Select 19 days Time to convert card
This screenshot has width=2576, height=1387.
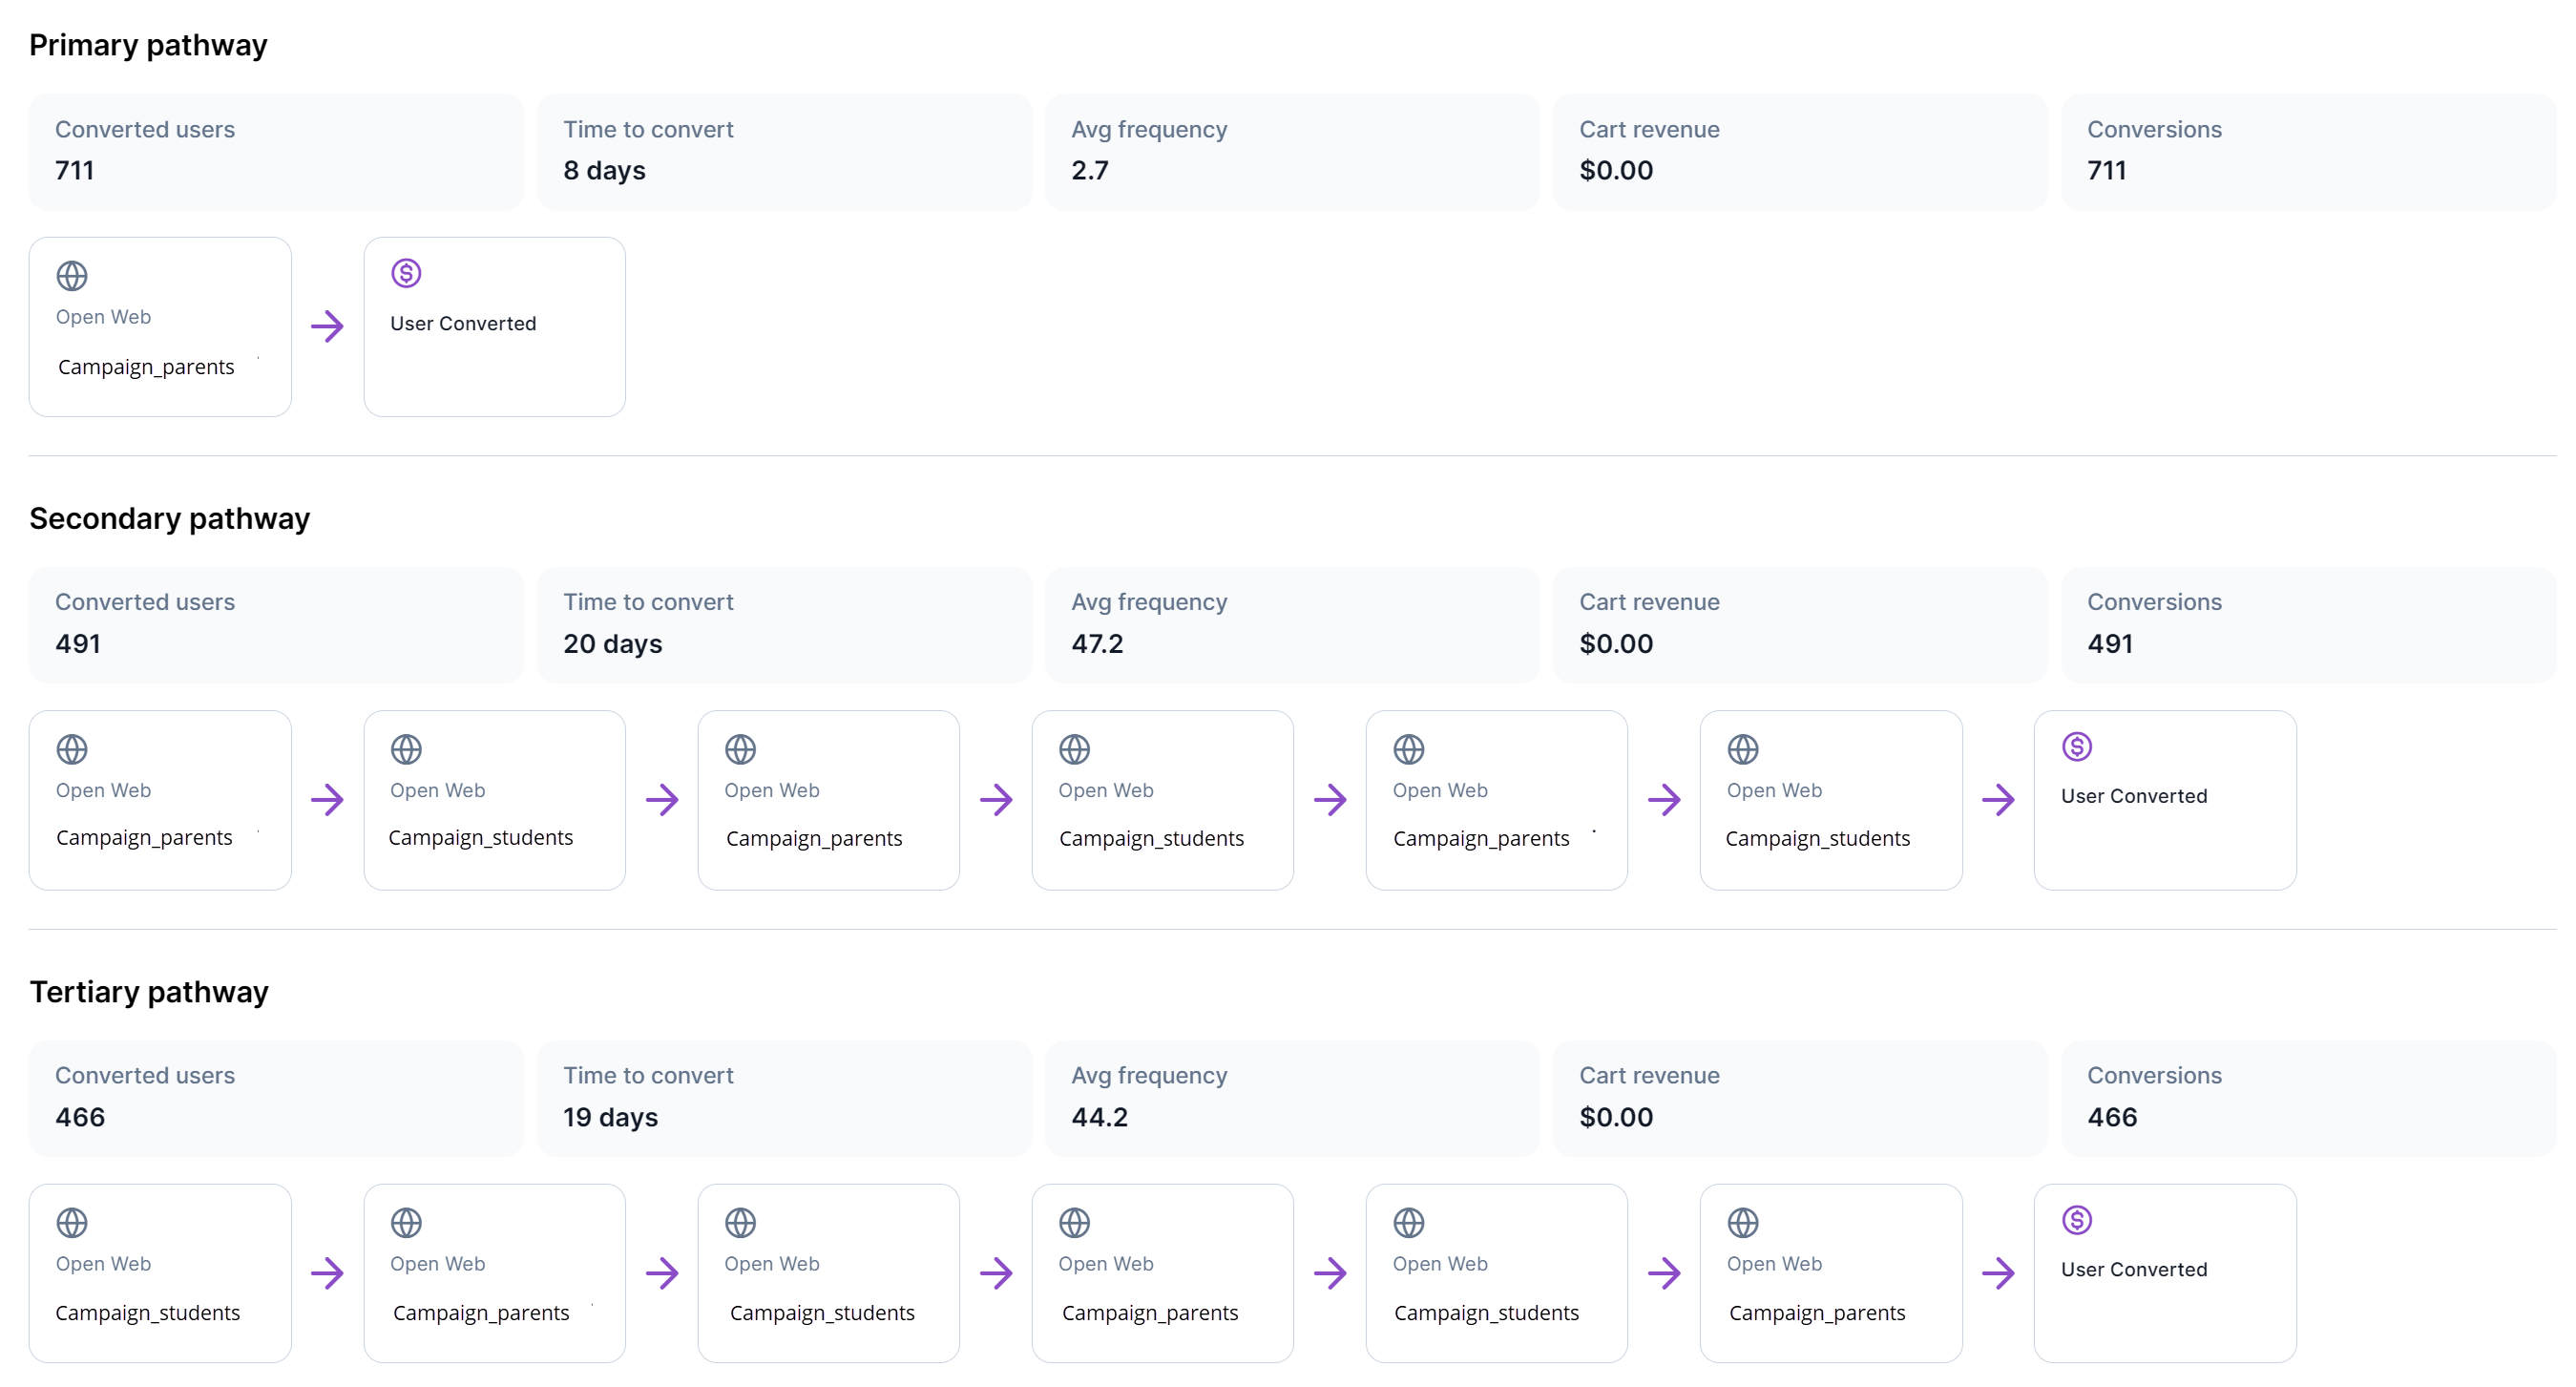[783, 1097]
